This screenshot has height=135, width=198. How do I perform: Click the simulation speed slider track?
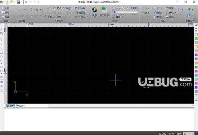click(x=126, y=12)
